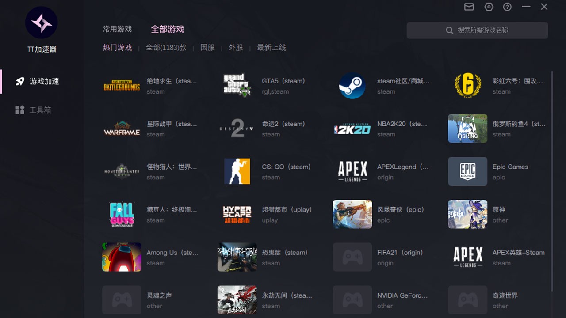Click the CS: GO (steam) title
Screen dimensions: 566x318
click(287, 167)
